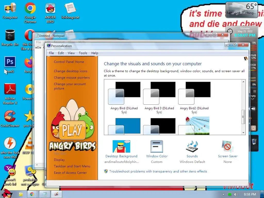Open the Desktop Background setting icon
This screenshot has width=264, height=198.
pos(121,146)
